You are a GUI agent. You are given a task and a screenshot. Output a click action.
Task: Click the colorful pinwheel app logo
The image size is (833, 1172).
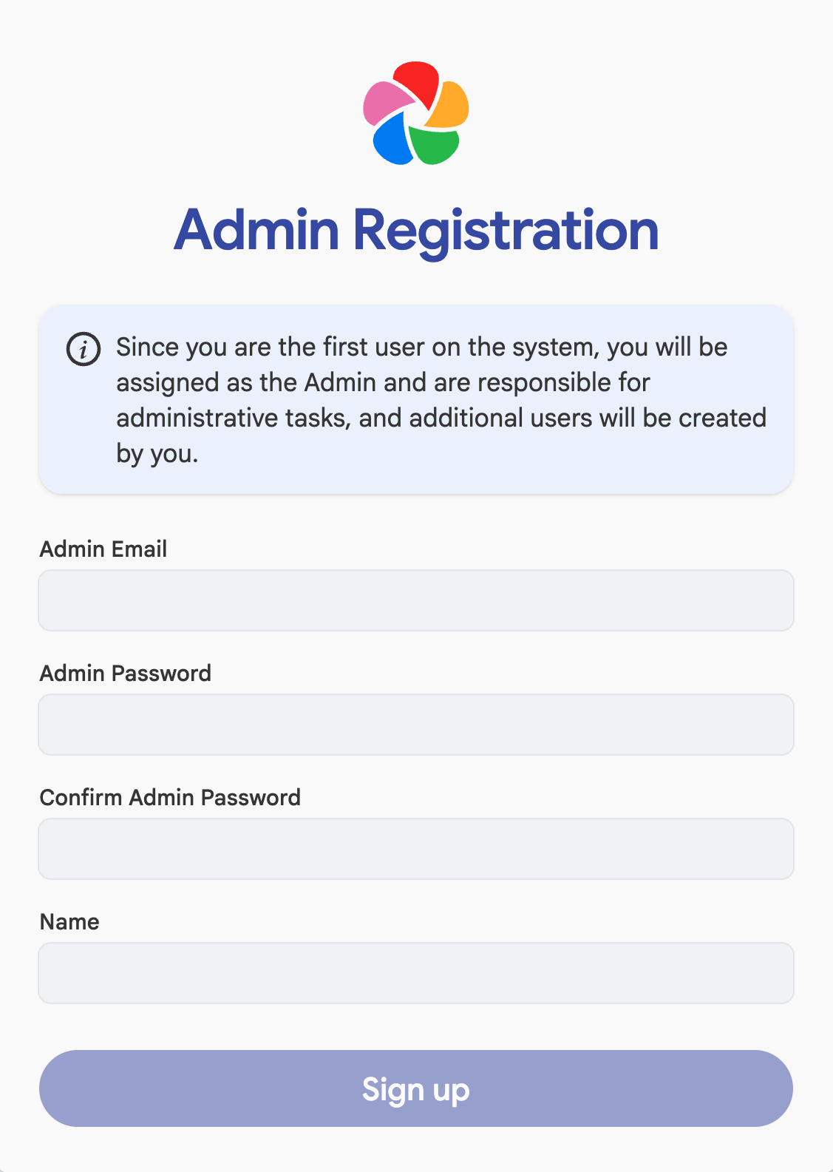click(416, 112)
